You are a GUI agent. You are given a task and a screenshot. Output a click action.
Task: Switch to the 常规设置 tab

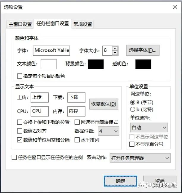[x=83, y=24]
